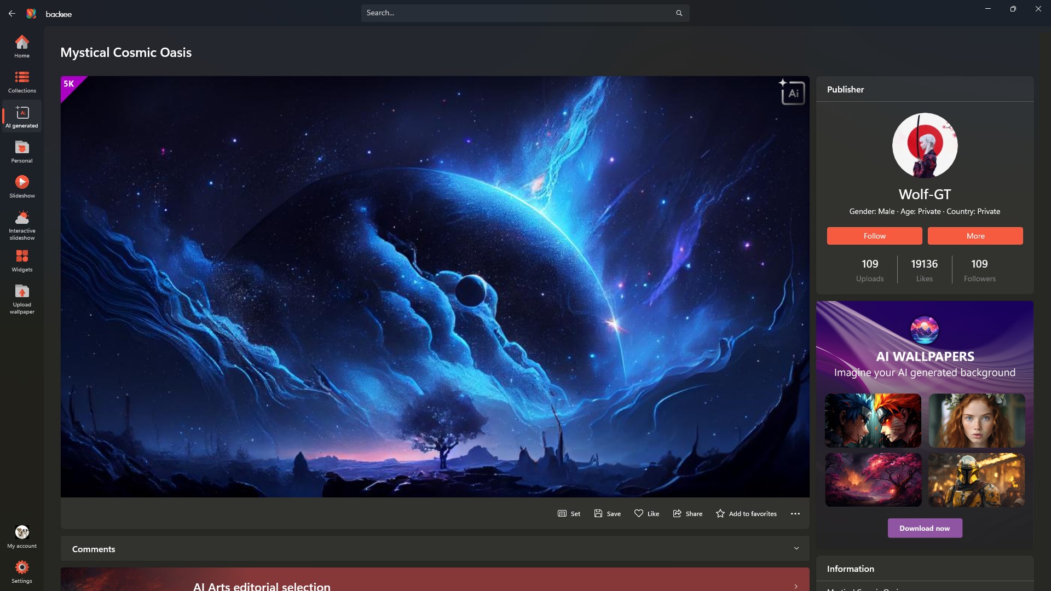This screenshot has height=591, width=1051.
Task: Open the AI generated wallpapers section
Action: (x=22, y=115)
